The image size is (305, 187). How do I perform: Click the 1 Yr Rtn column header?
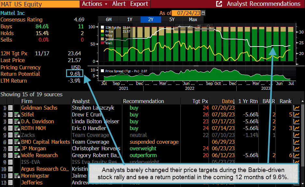click(248, 101)
